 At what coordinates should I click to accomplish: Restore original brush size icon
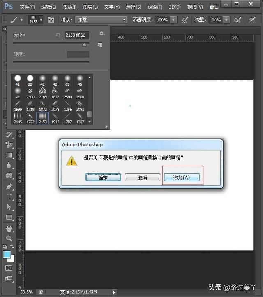(x=58, y=35)
